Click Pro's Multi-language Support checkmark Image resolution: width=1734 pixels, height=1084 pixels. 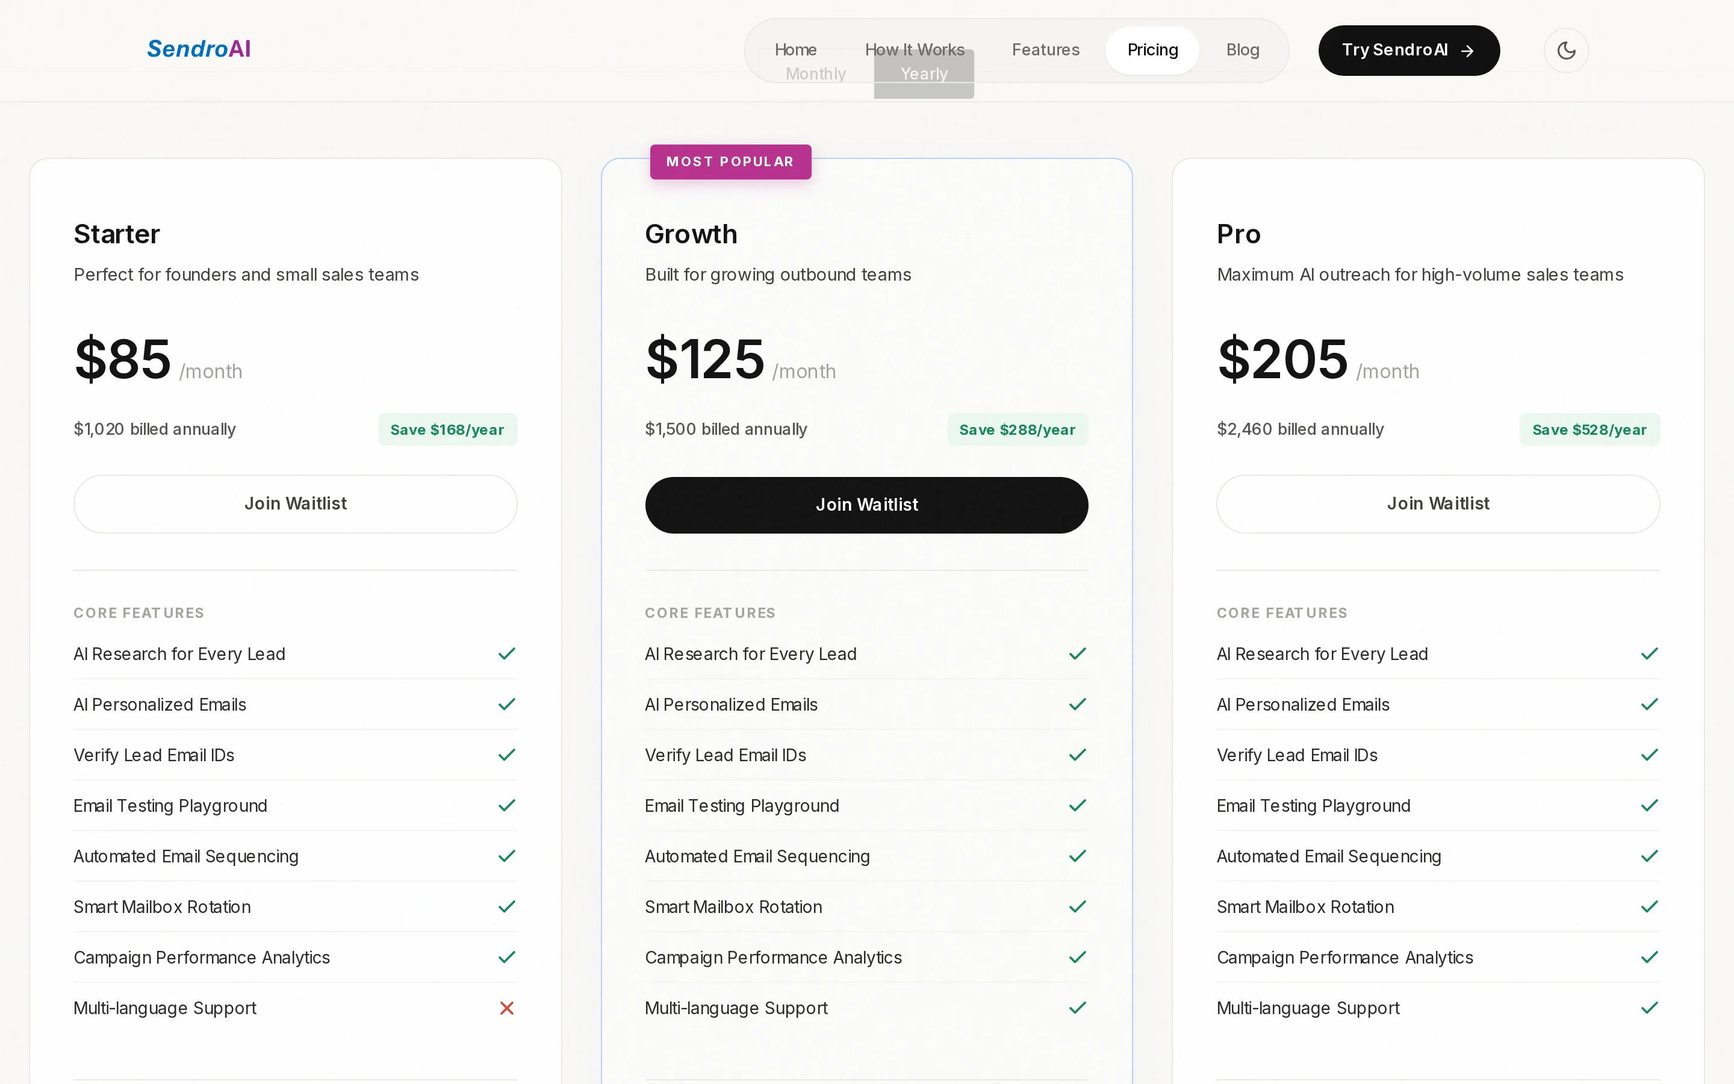pos(1649,1008)
